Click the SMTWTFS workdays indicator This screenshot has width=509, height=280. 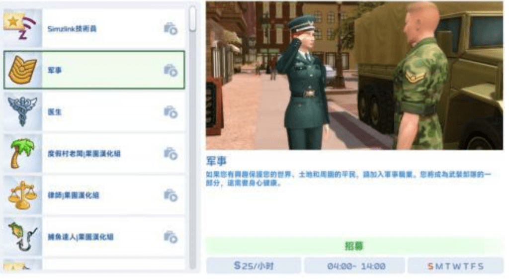(x=455, y=266)
